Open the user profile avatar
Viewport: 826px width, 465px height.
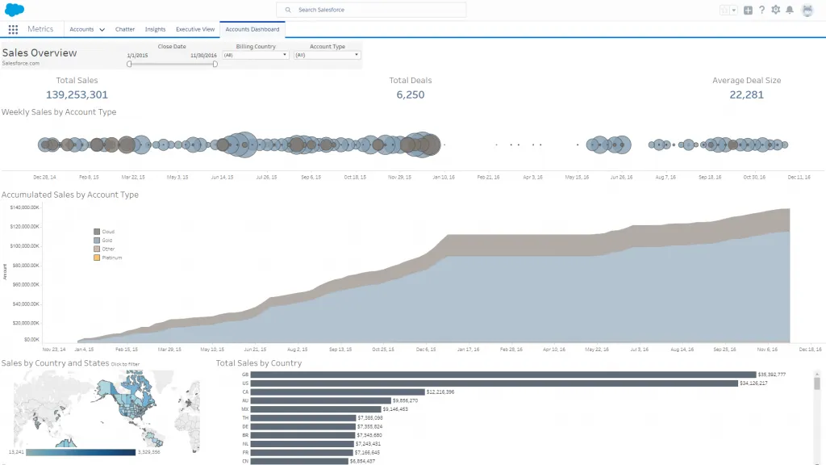click(x=807, y=10)
